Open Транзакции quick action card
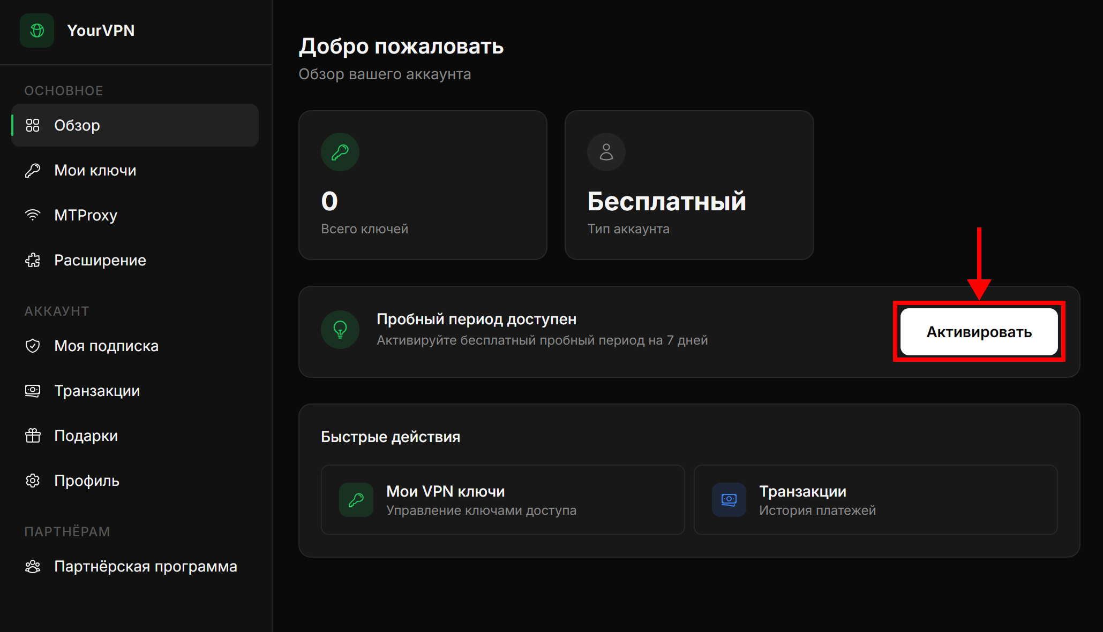The height and width of the screenshot is (632, 1103). [x=875, y=500]
